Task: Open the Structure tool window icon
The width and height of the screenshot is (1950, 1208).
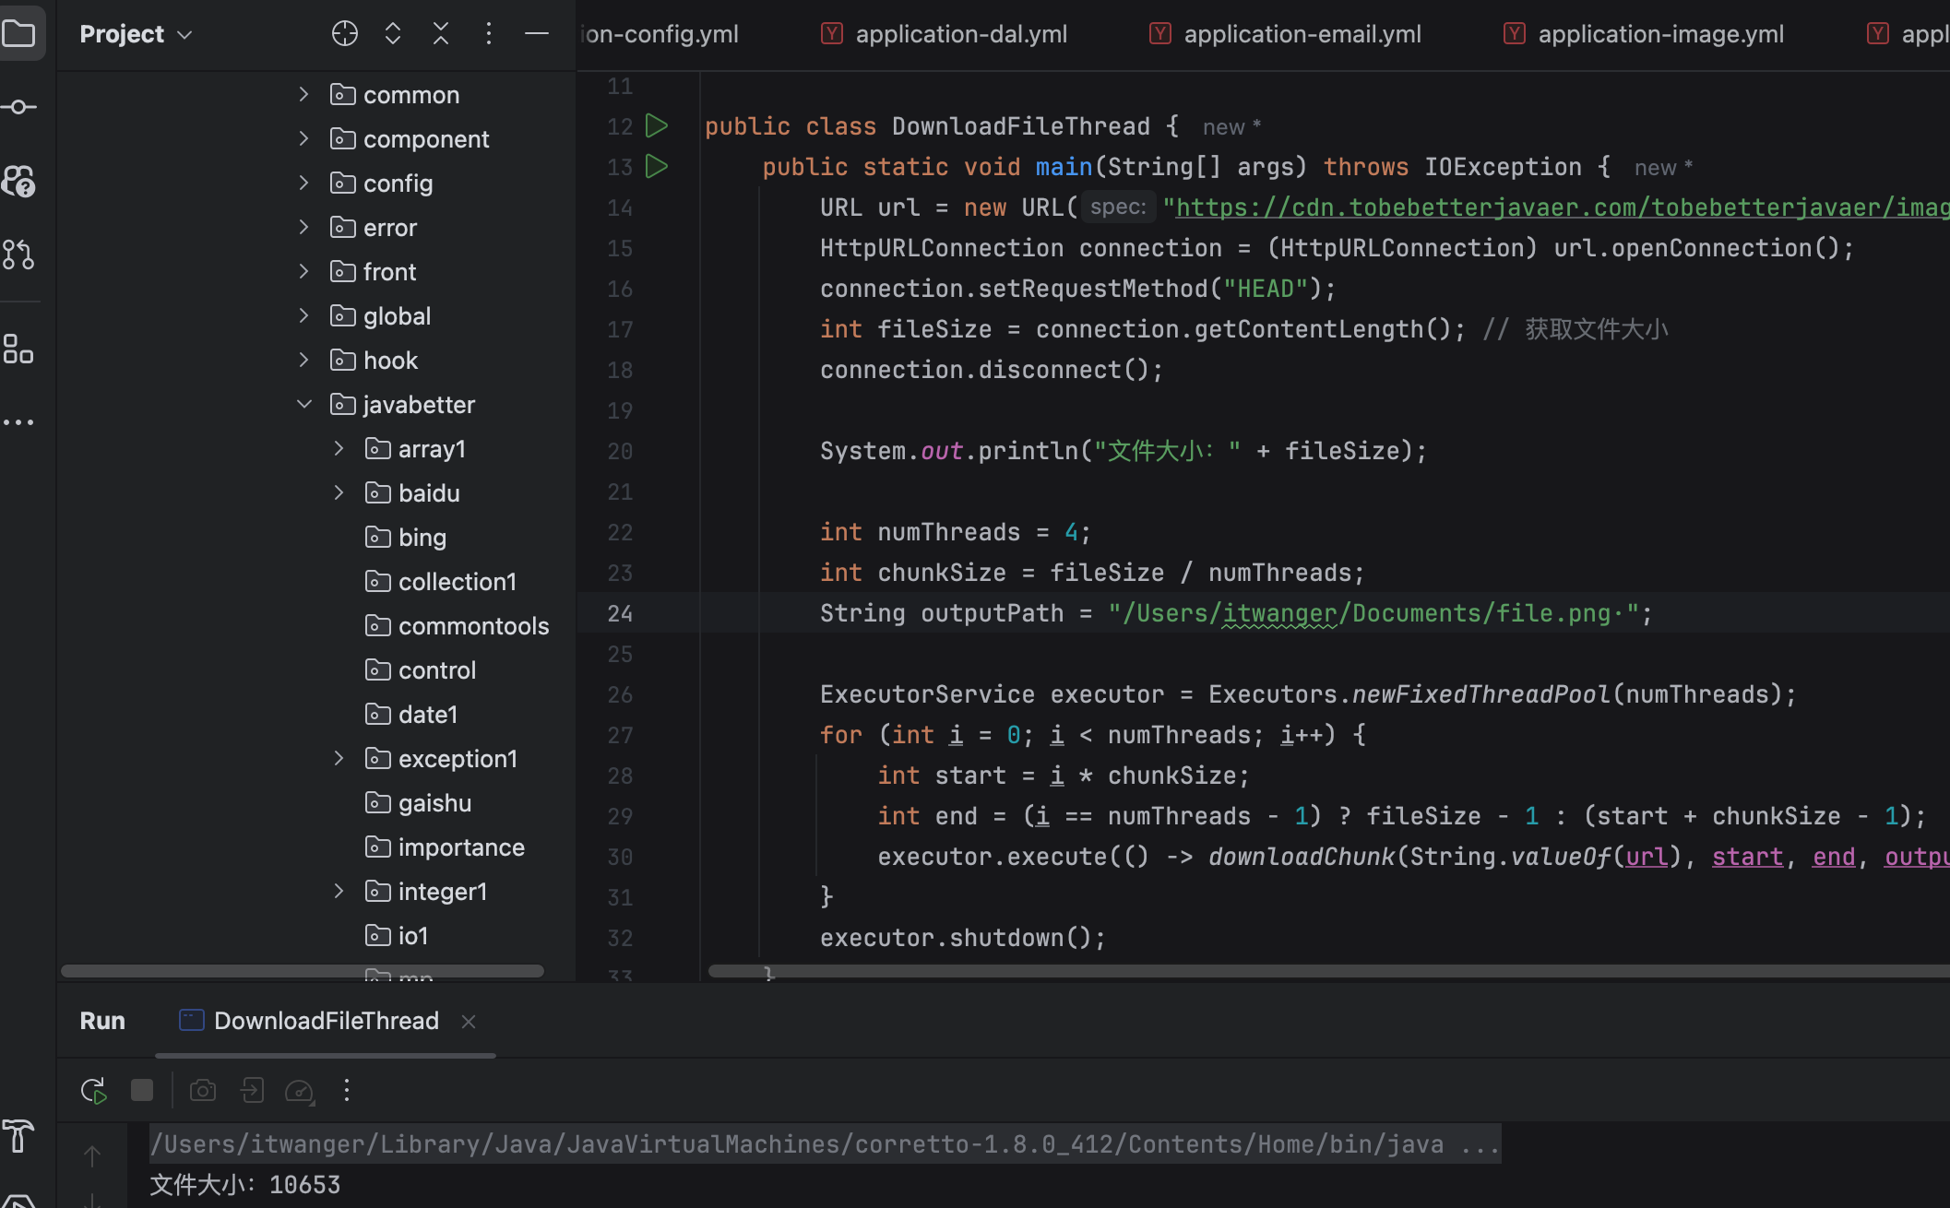Action: pyautogui.click(x=18, y=349)
